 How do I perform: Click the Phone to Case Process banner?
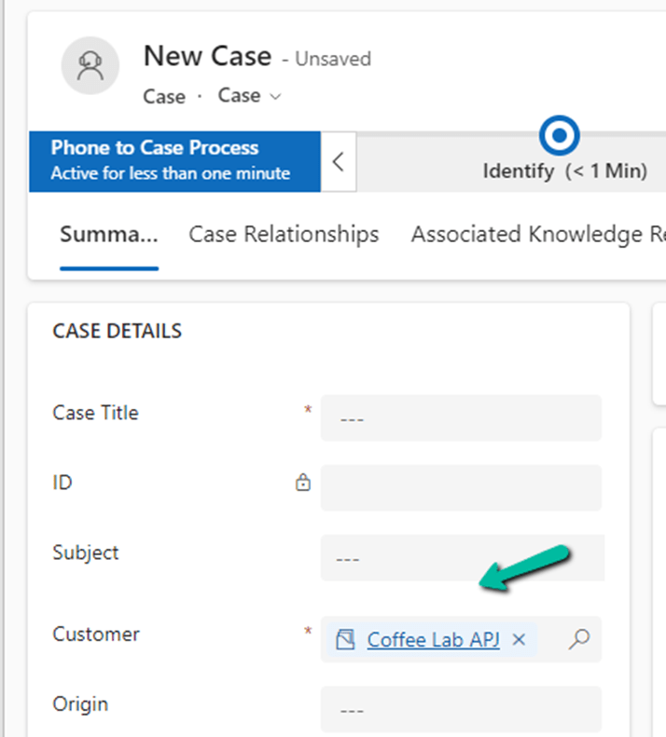(x=174, y=160)
